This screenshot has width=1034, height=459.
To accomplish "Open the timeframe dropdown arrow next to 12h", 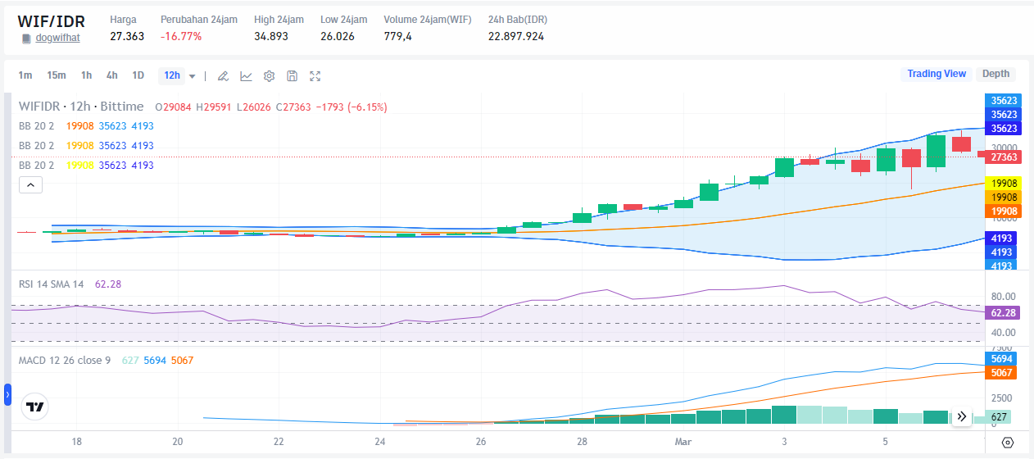I will [193, 75].
